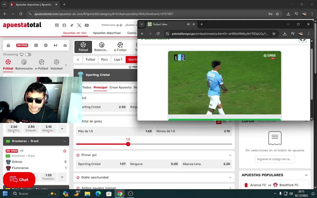Star the Primer gol market

pyautogui.click(x=78, y=155)
